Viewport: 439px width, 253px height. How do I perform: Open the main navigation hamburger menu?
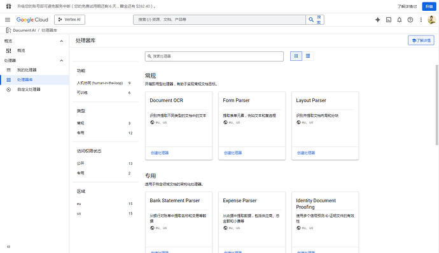pyautogui.click(x=8, y=20)
